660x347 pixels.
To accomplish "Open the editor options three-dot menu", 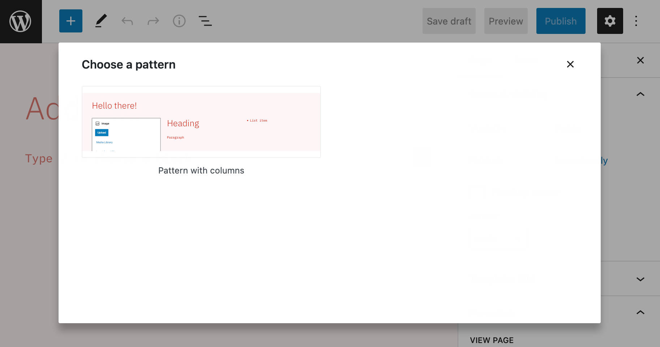I will (x=636, y=21).
